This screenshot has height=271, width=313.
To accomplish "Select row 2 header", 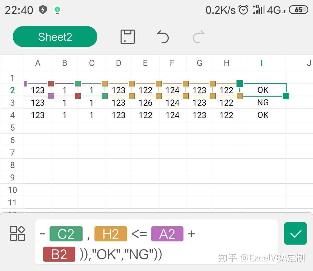I will [x=12, y=90].
